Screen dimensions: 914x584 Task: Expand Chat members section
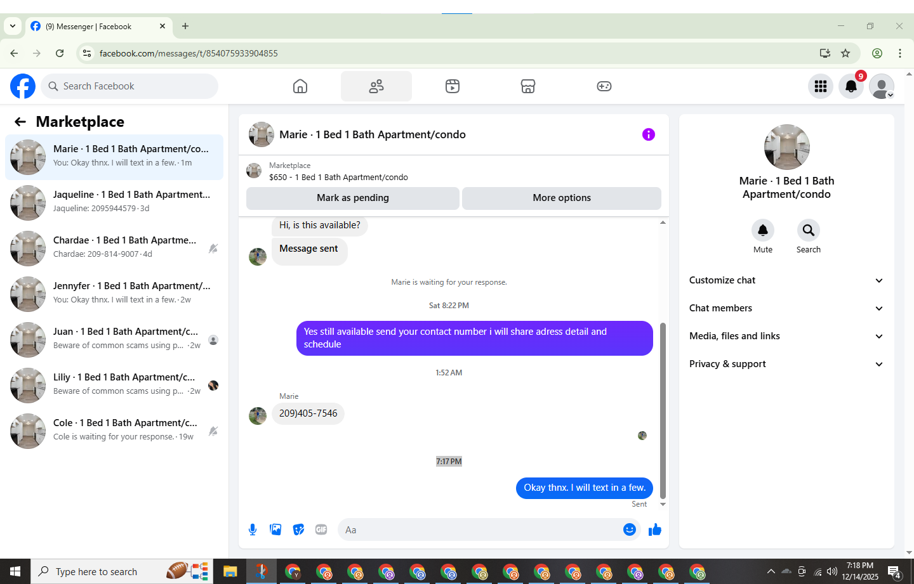[786, 308]
